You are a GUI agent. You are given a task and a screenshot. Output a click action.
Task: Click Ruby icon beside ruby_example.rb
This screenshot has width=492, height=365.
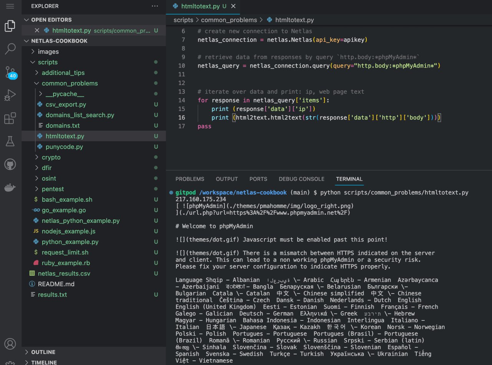(x=36, y=263)
